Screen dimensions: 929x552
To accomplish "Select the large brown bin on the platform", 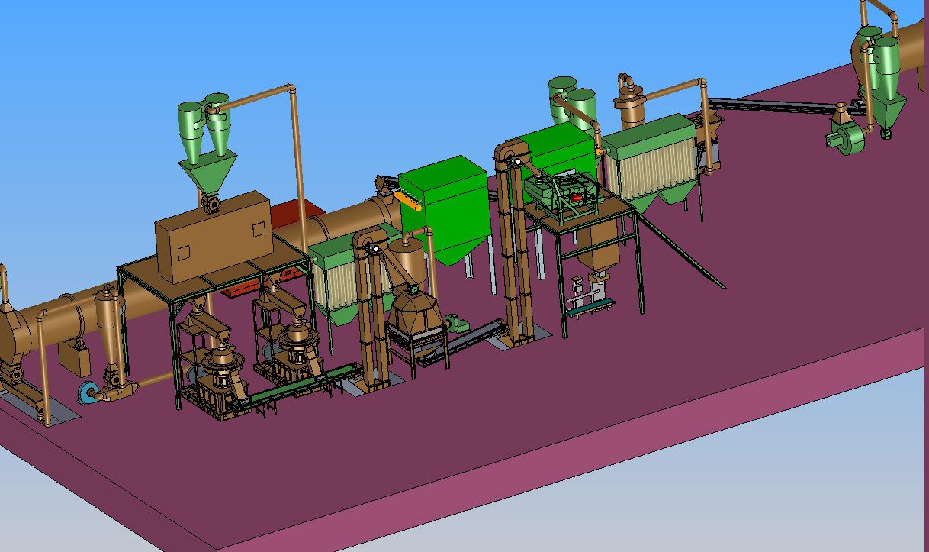I will (x=212, y=237).
